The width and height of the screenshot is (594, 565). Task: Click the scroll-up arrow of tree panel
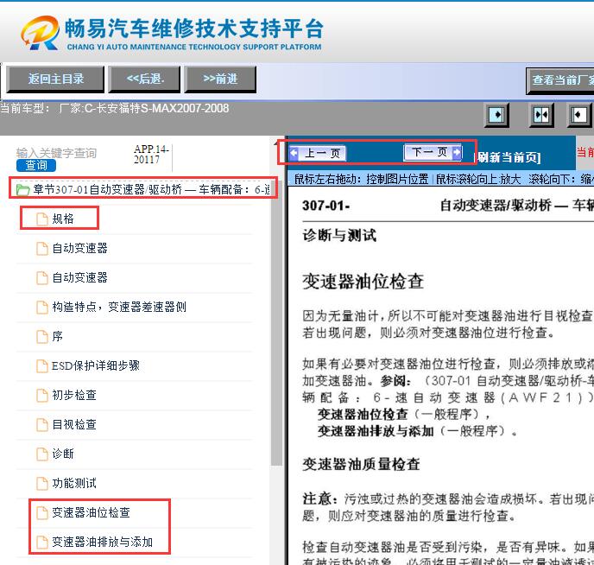tap(277, 143)
